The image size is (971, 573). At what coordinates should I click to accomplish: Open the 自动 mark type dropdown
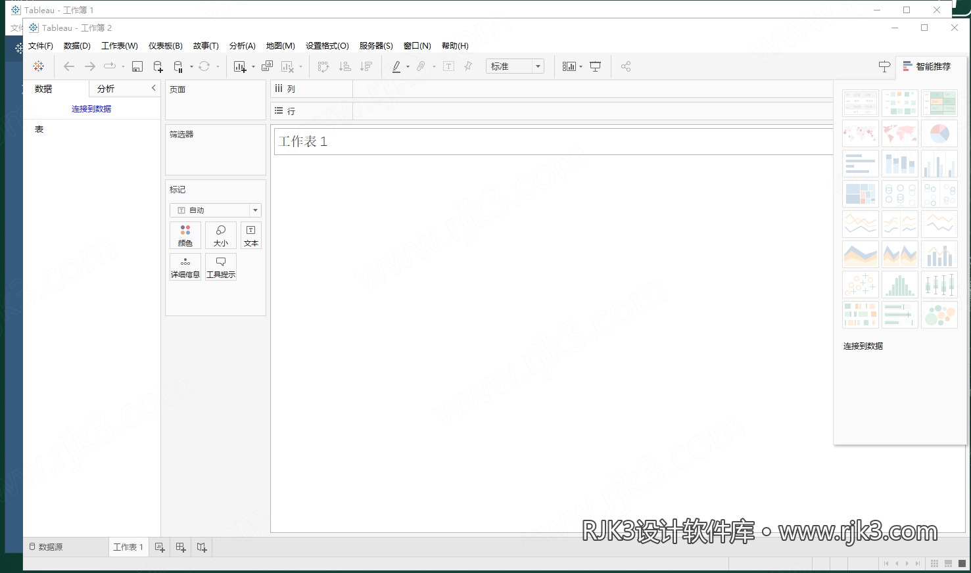tap(216, 210)
